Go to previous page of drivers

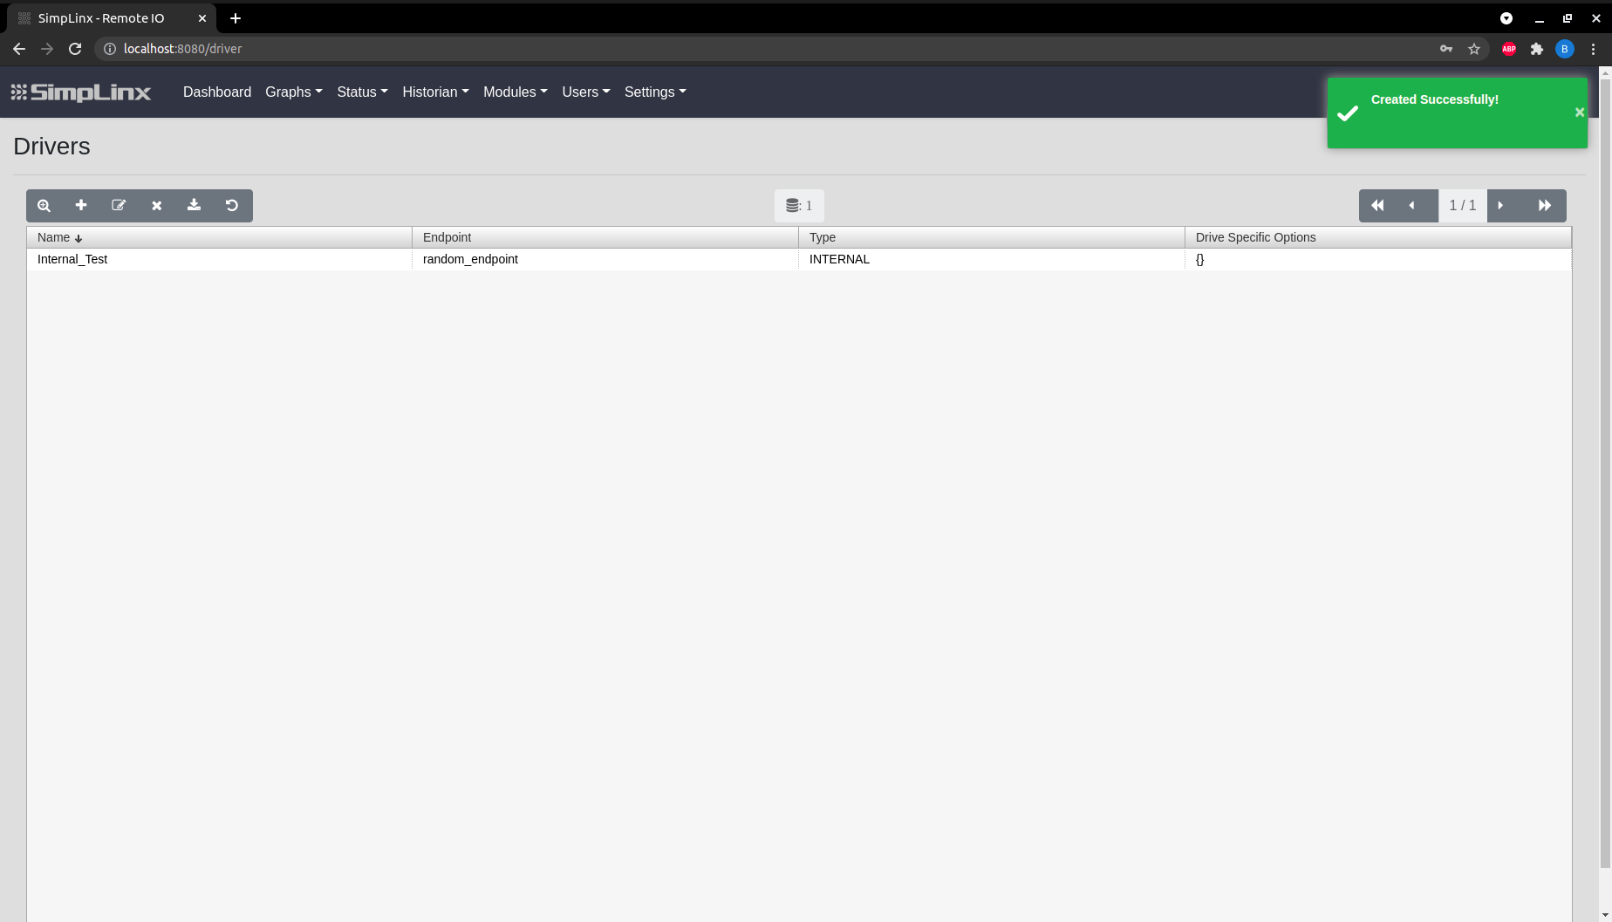pyautogui.click(x=1412, y=206)
